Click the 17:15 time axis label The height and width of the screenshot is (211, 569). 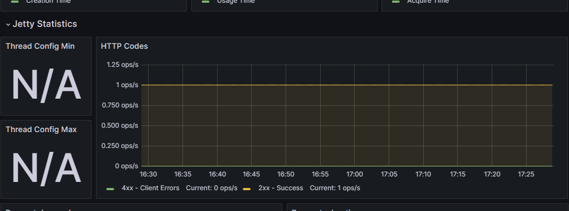pos(458,174)
